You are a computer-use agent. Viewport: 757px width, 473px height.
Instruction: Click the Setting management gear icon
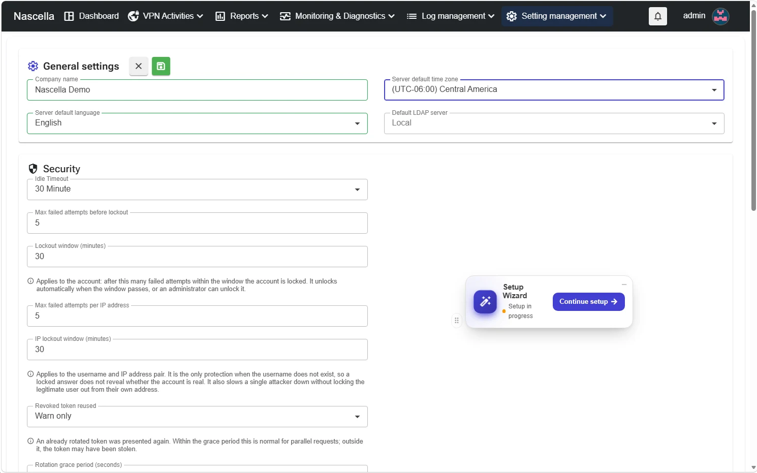(x=512, y=16)
